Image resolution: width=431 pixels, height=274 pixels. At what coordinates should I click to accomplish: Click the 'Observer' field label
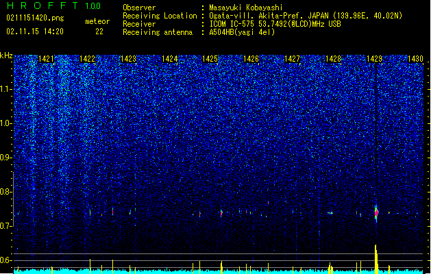click(x=139, y=8)
